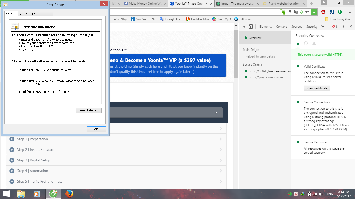Open the 'Dấu trang khác' bookmarks folder
This screenshot has width=355, height=199.
click(338, 19)
